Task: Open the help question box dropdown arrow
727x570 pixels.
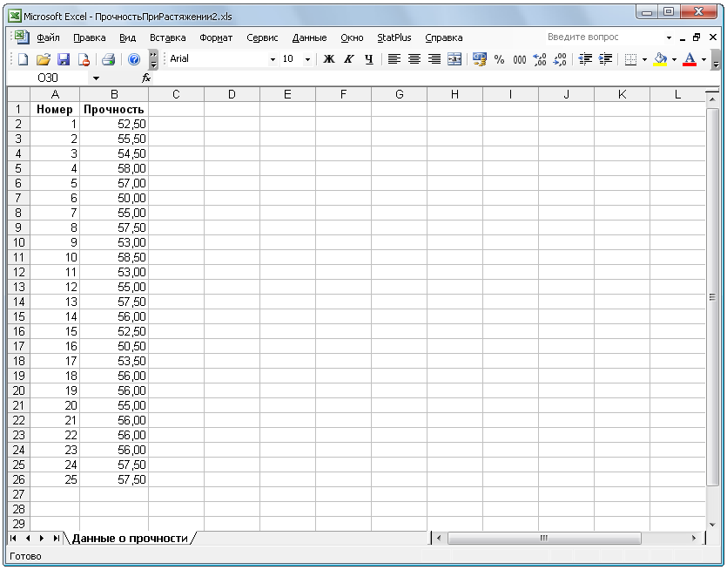Action: [x=669, y=37]
